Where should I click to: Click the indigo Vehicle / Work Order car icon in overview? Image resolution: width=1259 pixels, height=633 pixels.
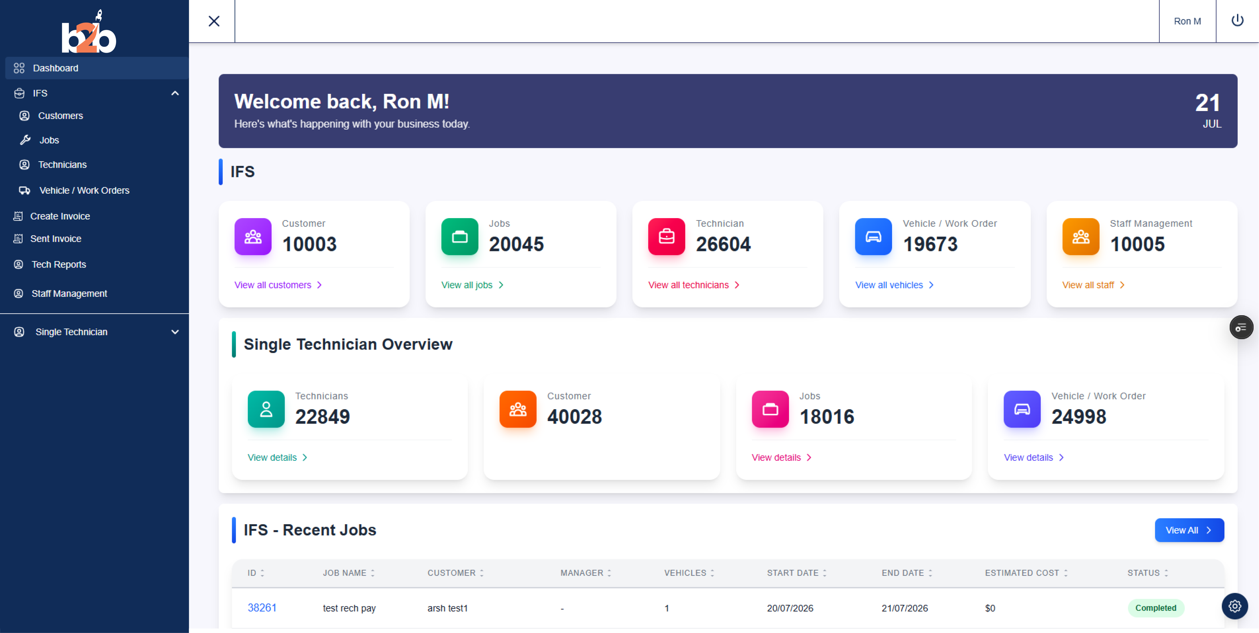[1022, 409]
